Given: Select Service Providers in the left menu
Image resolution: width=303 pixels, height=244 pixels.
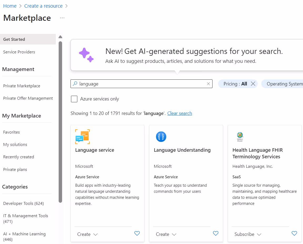Looking at the screenshot, I should pyautogui.click(x=19, y=52).
